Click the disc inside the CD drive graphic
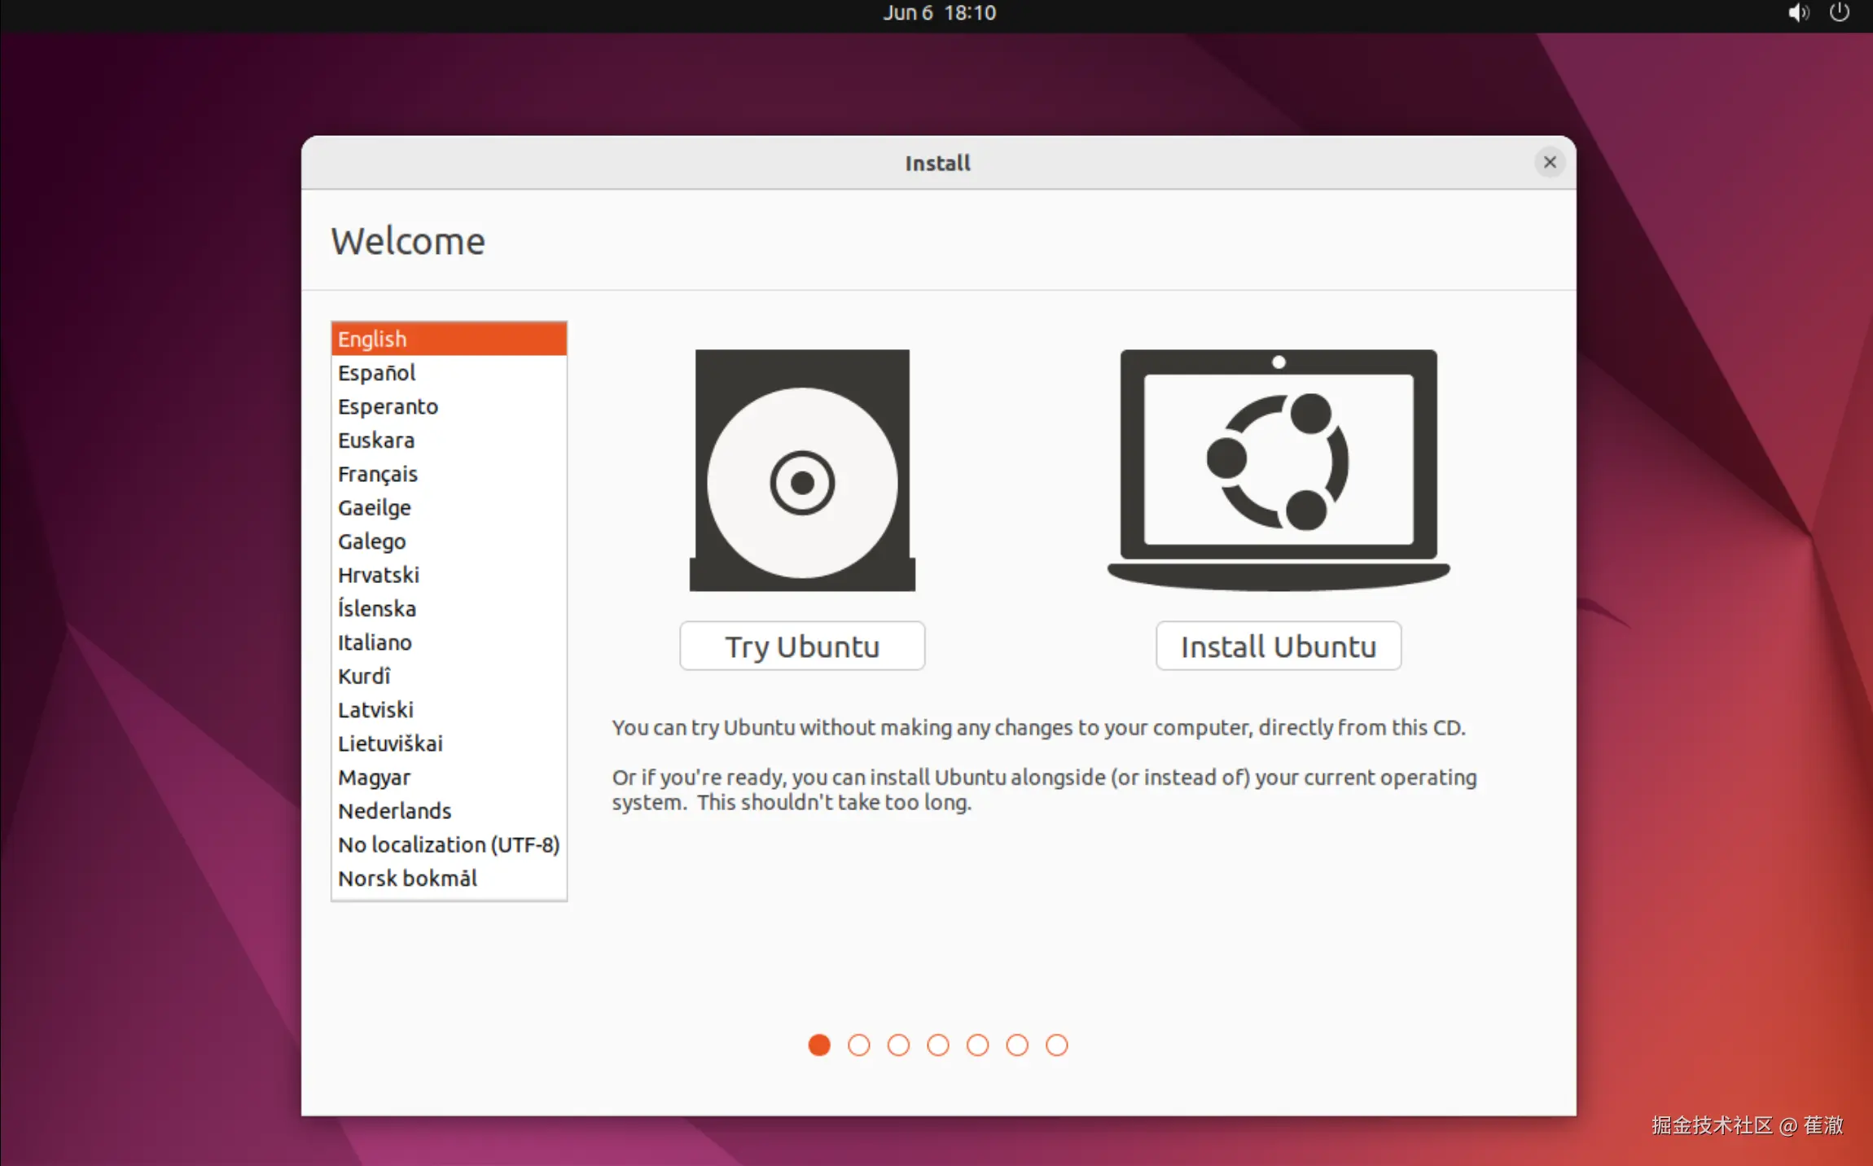Viewport: 1873px width, 1166px height. 801,480
